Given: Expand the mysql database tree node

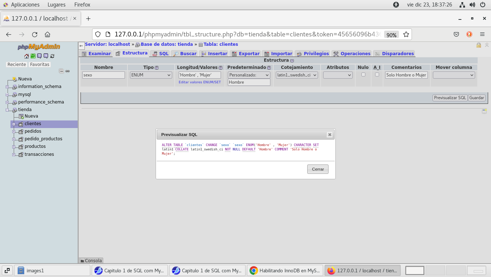Looking at the screenshot, I should 7,94.
